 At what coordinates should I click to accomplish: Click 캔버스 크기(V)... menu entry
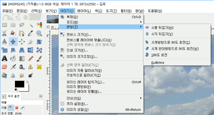(79, 34)
